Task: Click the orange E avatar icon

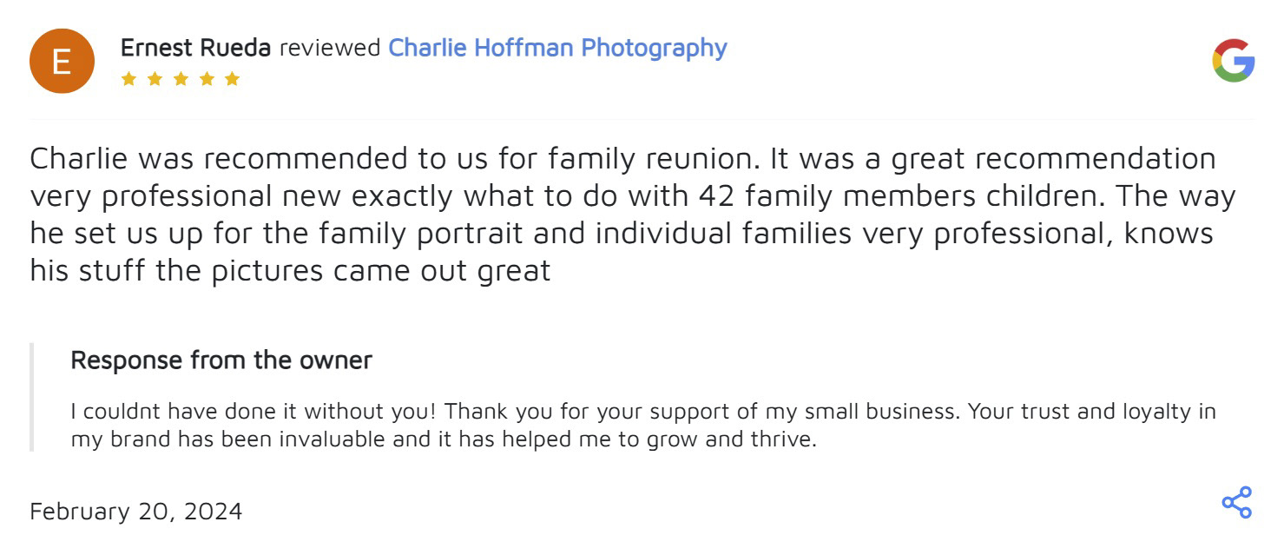Action: (61, 61)
